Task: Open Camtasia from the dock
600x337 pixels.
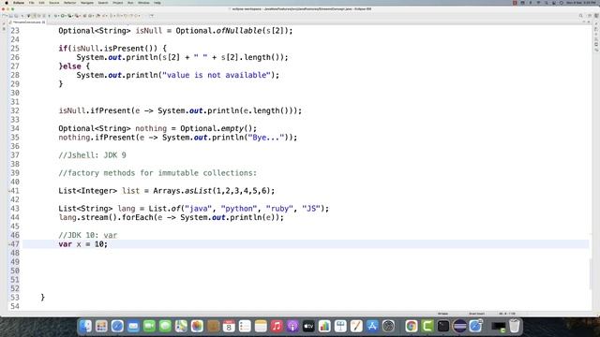Action: (427, 326)
